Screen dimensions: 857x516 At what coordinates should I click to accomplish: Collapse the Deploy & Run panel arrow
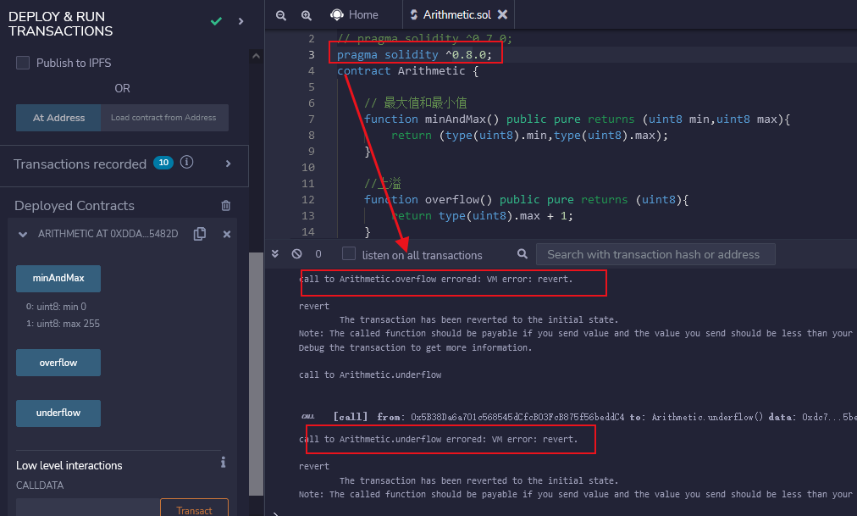click(x=241, y=21)
